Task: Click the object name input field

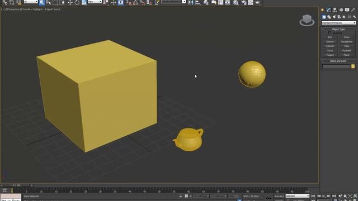Action: tap(336, 66)
